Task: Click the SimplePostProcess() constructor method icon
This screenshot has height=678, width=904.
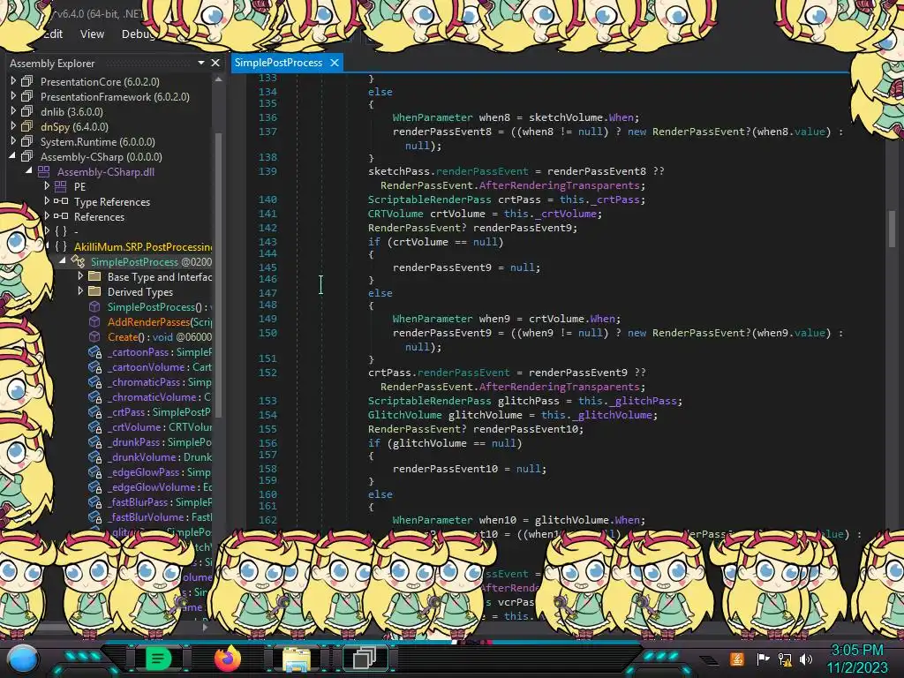Action: (x=94, y=306)
